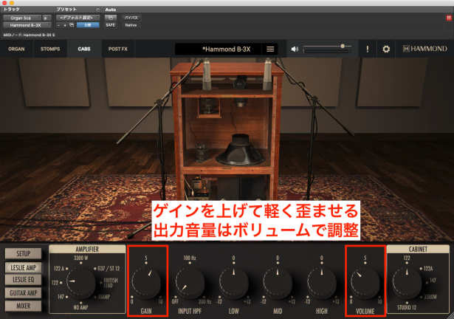Toggle the bypass (バイパス) button

click(x=131, y=18)
